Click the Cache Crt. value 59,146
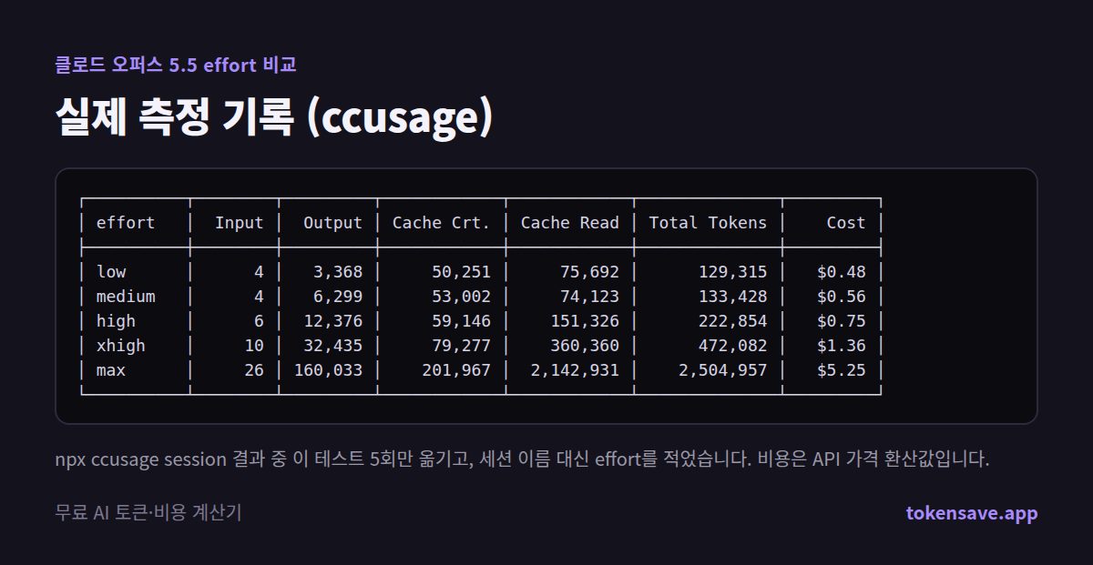 click(461, 320)
